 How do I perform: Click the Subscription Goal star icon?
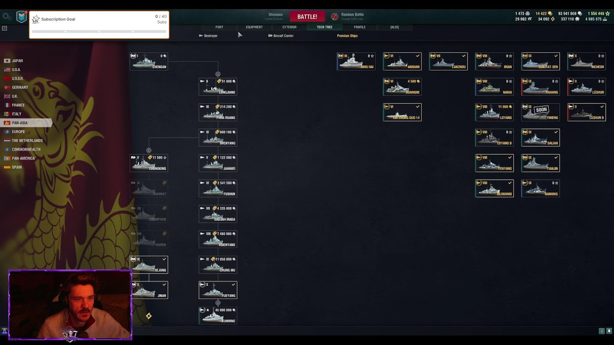(36, 19)
